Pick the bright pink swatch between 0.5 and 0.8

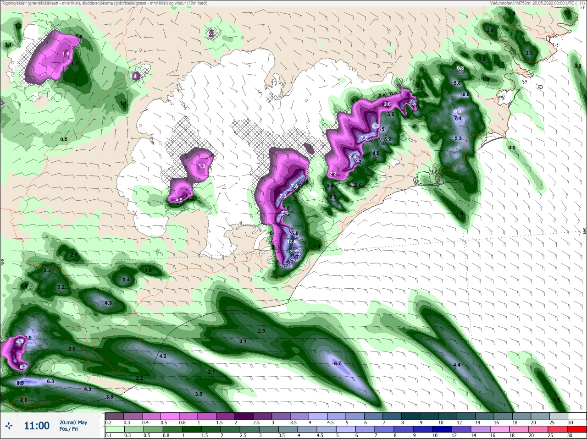170,416
